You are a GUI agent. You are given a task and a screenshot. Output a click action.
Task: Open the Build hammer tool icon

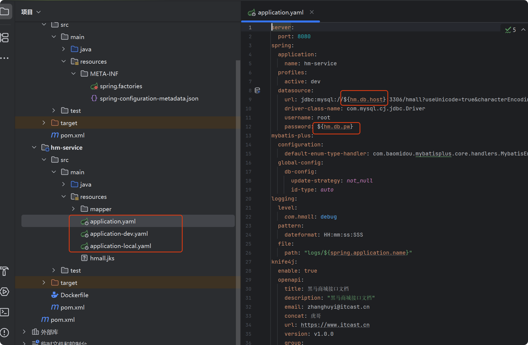[5, 271]
